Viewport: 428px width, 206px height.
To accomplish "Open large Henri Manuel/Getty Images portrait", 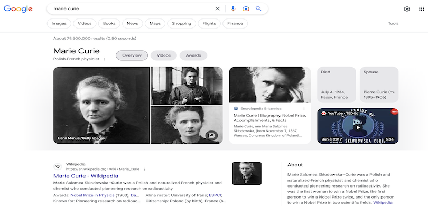I will pos(101,105).
